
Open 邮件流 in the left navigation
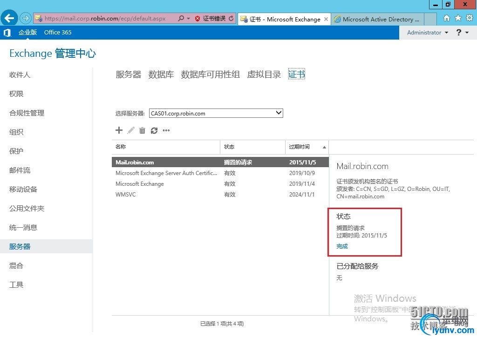point(20,170)
